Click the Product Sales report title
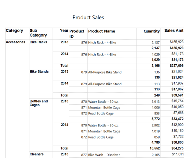The height and width of the screenshot is (158, 189). pos(88,18)
